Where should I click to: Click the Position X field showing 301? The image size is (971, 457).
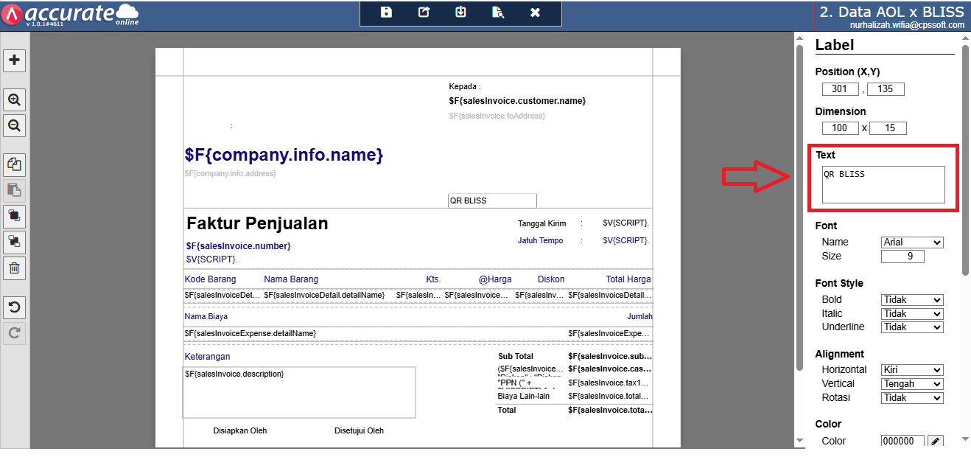click(841, 89)
